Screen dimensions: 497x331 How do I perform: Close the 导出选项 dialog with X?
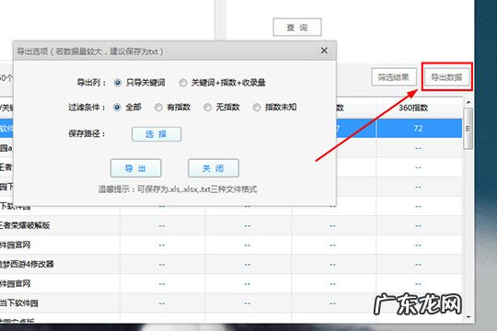click(x=324, y=51)
